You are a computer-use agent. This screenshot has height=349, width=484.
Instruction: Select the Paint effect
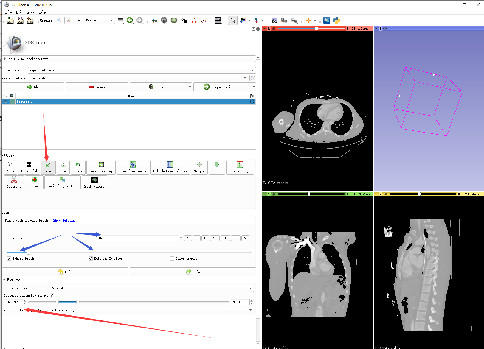point(48,167)
